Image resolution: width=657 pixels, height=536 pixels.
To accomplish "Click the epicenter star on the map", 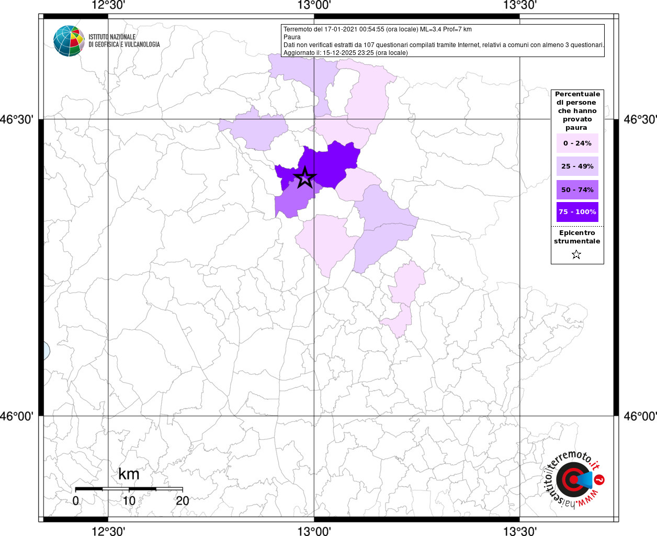I will 305,177.
